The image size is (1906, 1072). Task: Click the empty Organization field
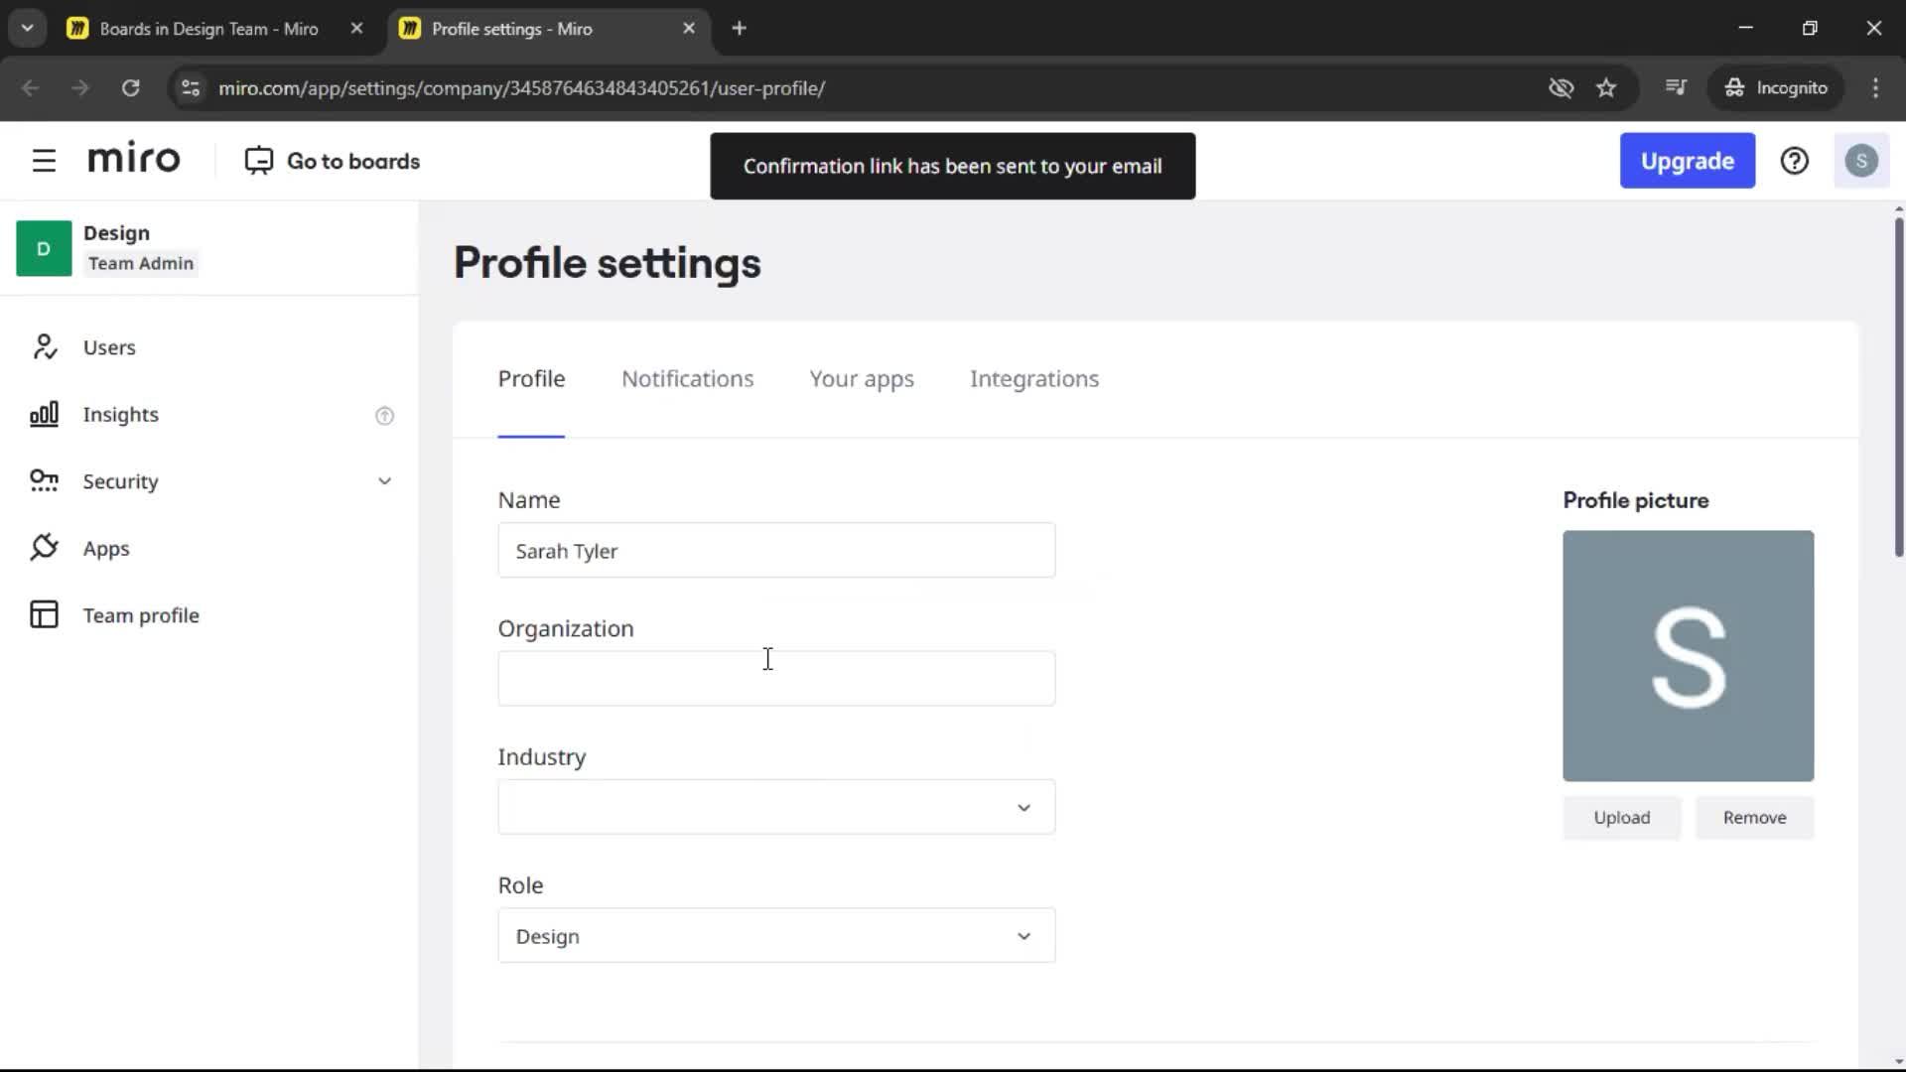[776, 679]
